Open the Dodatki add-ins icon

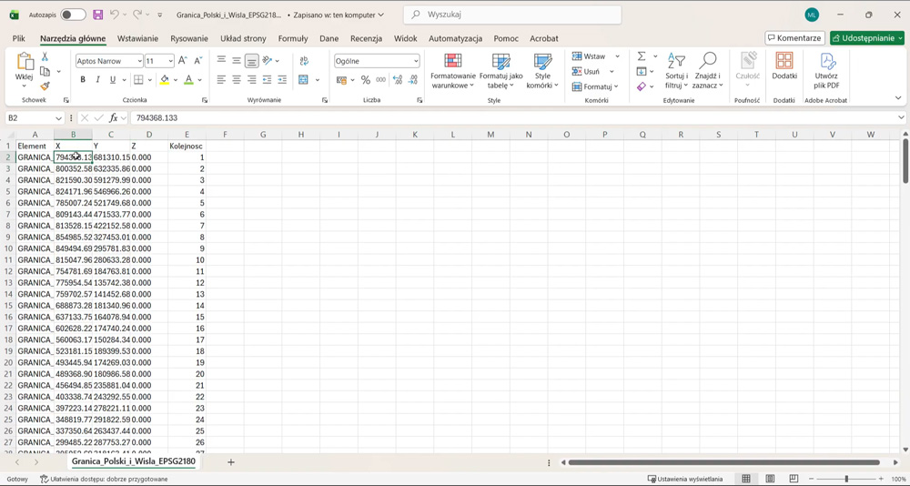[784, 66]
